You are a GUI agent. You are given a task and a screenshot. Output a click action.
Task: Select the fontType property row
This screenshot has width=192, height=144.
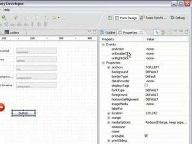(145, 90)
